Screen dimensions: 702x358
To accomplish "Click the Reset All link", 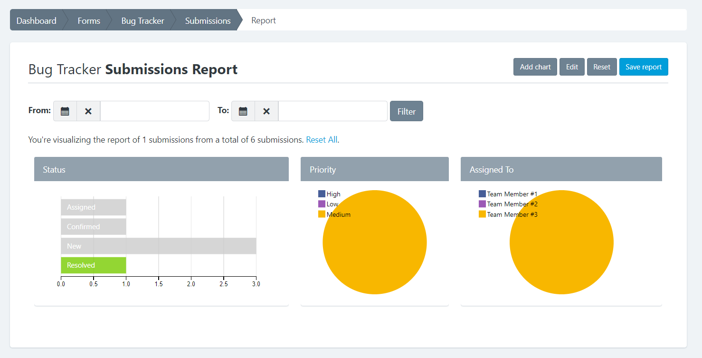I will coord(322,140).
